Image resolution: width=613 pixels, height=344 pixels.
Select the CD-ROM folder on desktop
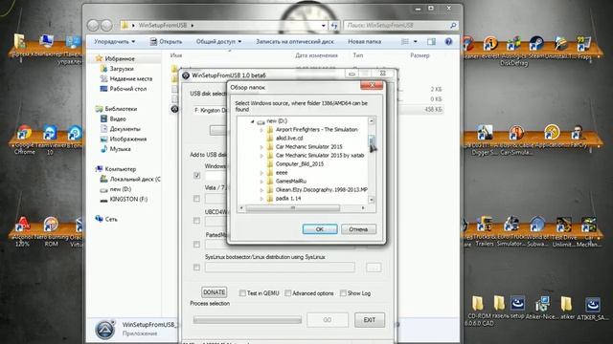click(x=478, y=311)
